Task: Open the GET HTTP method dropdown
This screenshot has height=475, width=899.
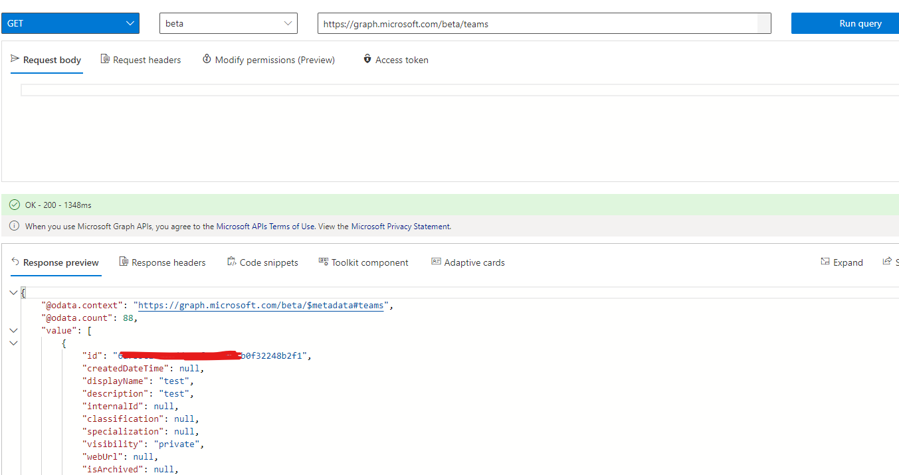Action: (70, 23)
